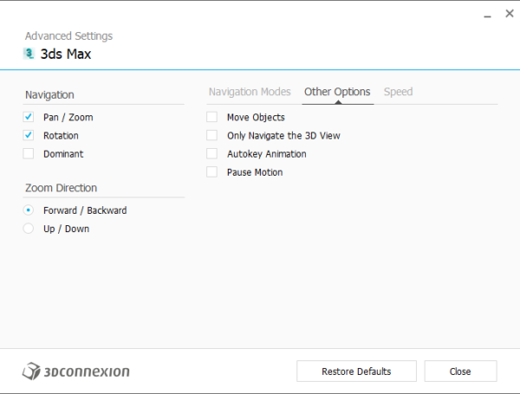Enable Move Objects option

pyautogui.click(x=211, y=117)
